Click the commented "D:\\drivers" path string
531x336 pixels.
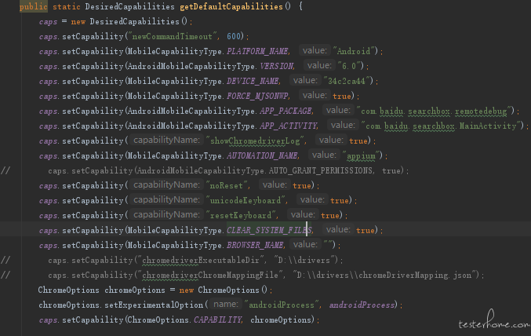pyautogui.click(x=306, y=260)
